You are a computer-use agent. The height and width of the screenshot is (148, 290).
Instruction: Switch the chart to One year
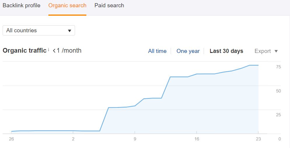(x=188, y=51)
